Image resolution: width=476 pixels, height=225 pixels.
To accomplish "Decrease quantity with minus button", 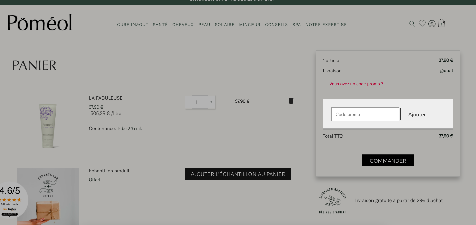I will point(189,102).
